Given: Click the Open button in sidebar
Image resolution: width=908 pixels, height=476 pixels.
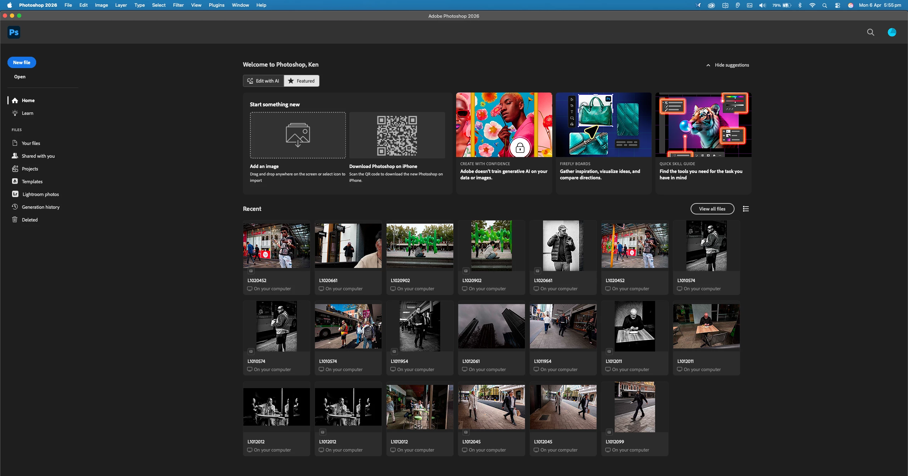Looking at the screenshot, I should pos(20,77).
